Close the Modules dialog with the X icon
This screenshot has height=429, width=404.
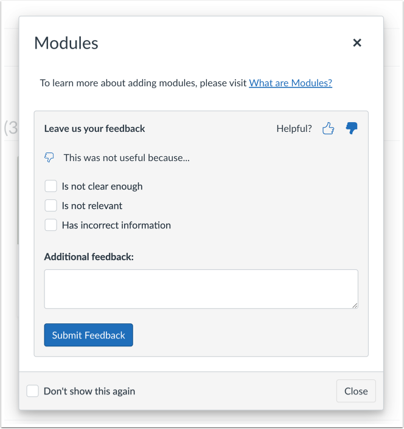click(357, 43)
